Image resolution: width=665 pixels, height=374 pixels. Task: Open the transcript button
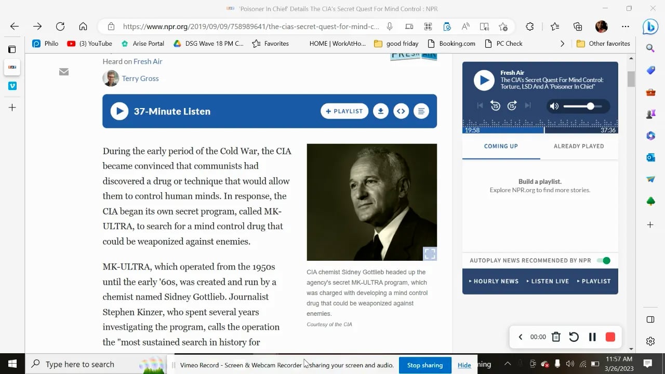click(x=421, y=111)
